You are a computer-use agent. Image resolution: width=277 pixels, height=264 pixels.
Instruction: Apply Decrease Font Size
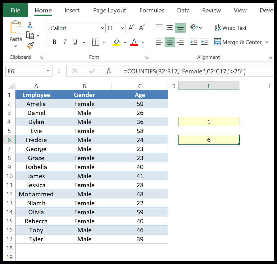coord(141,27)
